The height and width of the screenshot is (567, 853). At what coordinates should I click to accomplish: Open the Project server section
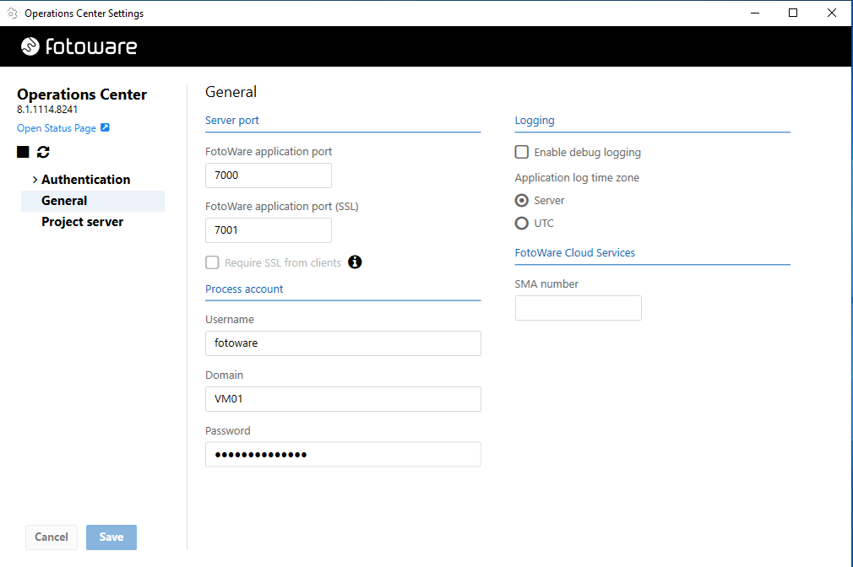point(82,222)
